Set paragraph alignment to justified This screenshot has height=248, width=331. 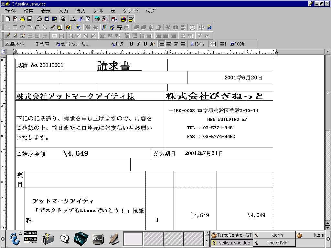(x=162, y=44)
